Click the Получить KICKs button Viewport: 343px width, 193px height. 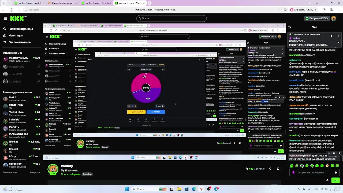[x=317, y=18]
